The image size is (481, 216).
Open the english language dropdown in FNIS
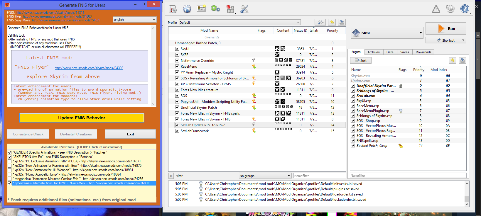[135, 20]
